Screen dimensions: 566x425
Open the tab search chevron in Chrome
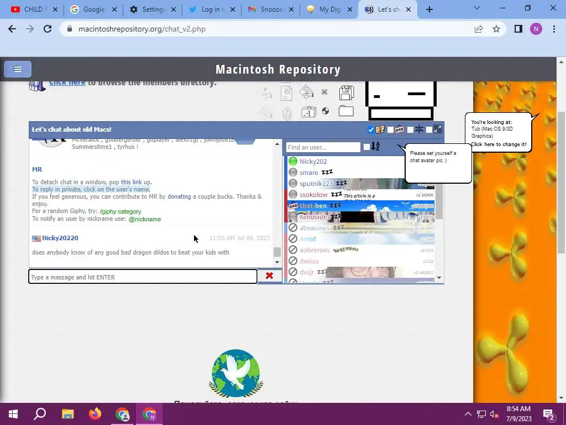[x=477, y=8]
